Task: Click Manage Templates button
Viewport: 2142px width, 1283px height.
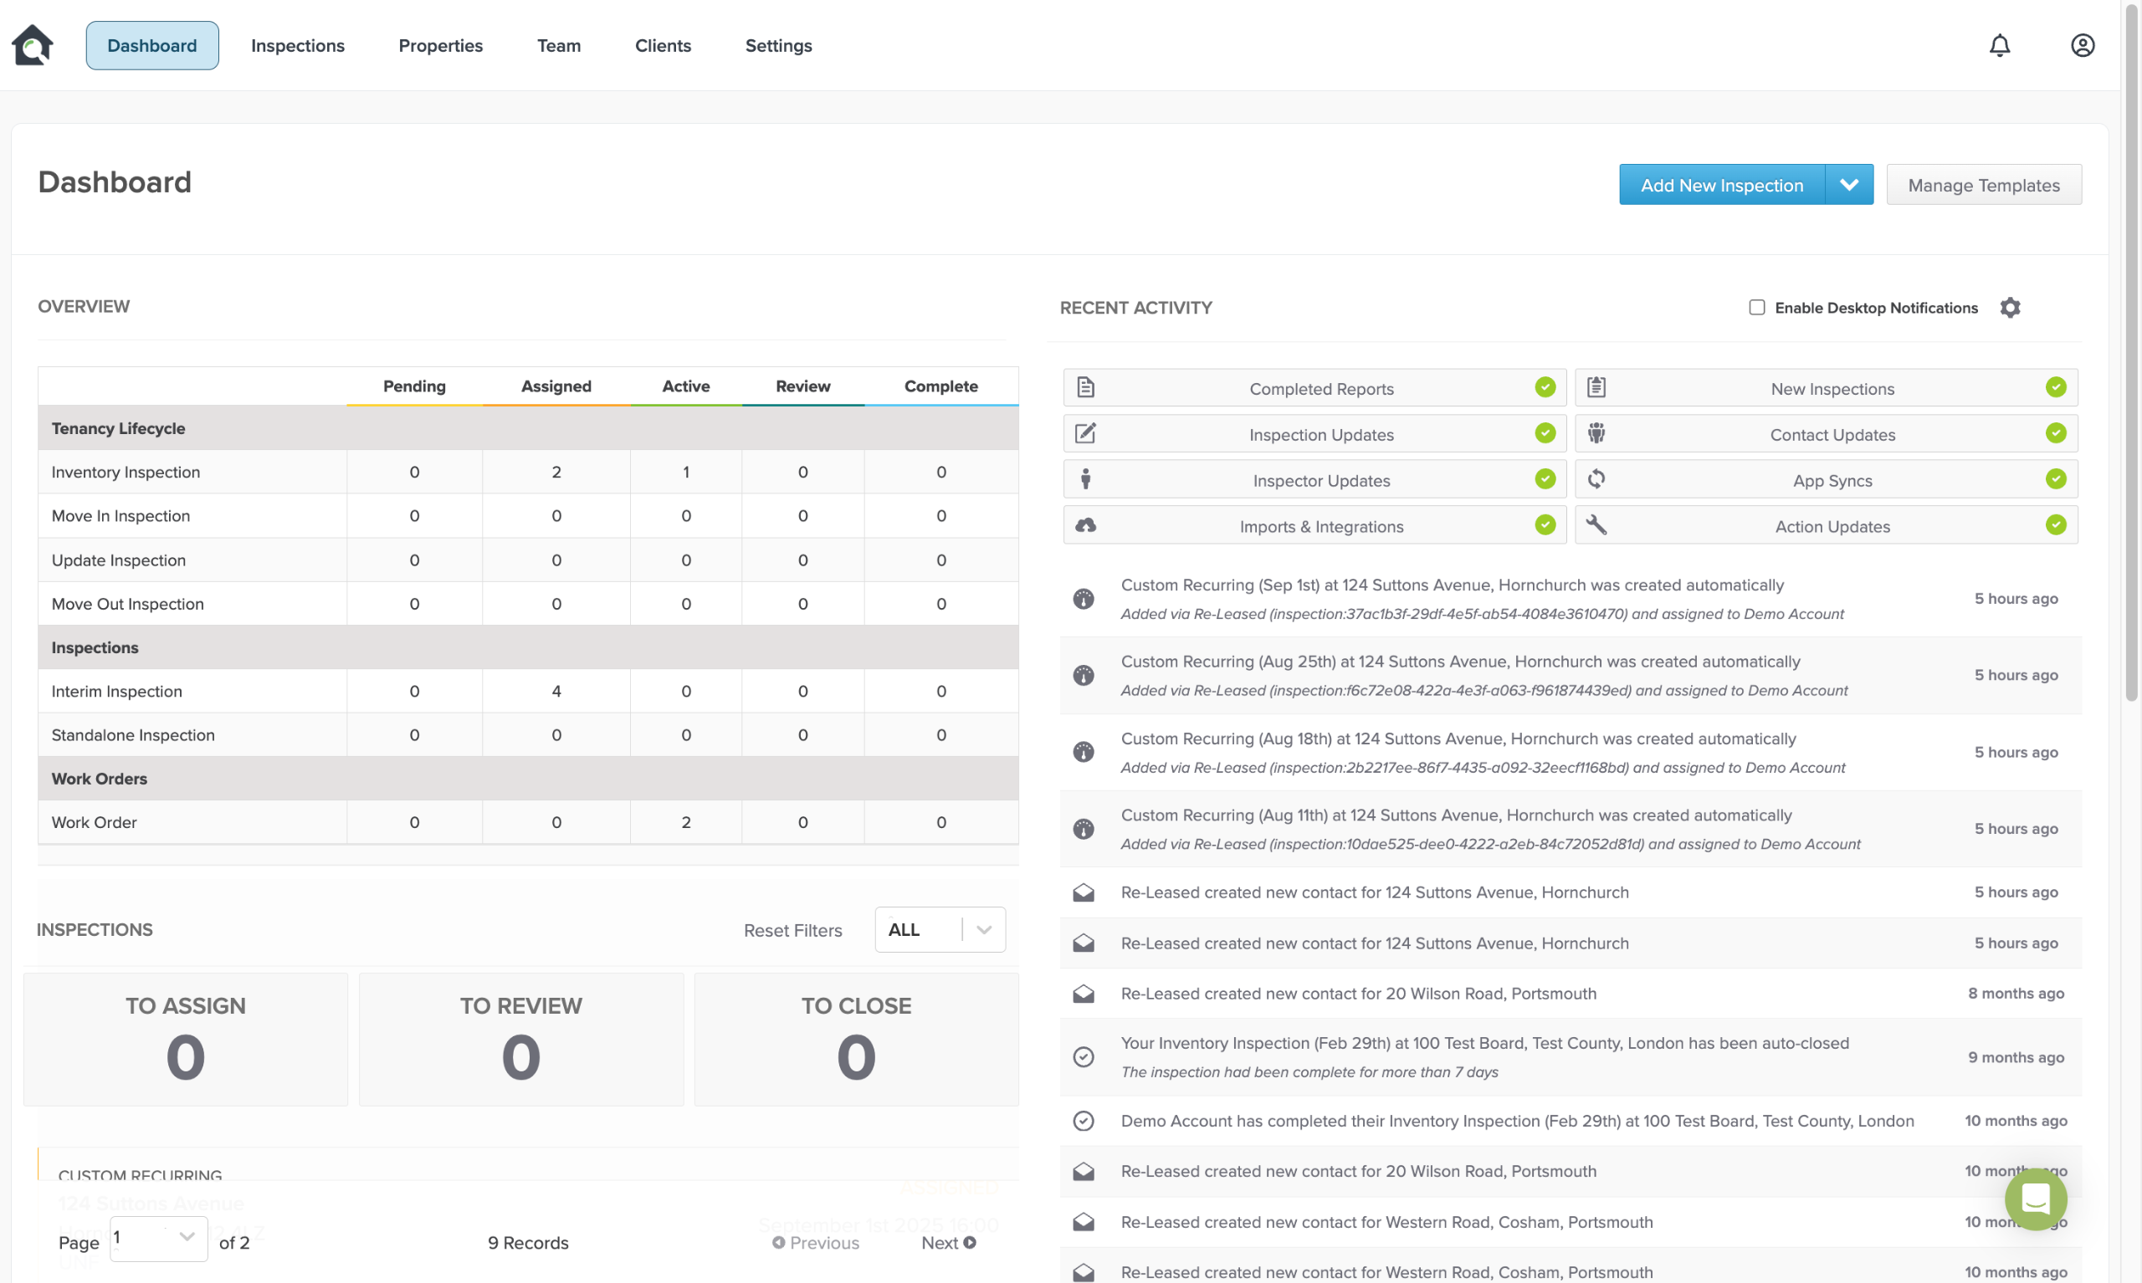Action: pyautogui.click(x=1983, y=185)
